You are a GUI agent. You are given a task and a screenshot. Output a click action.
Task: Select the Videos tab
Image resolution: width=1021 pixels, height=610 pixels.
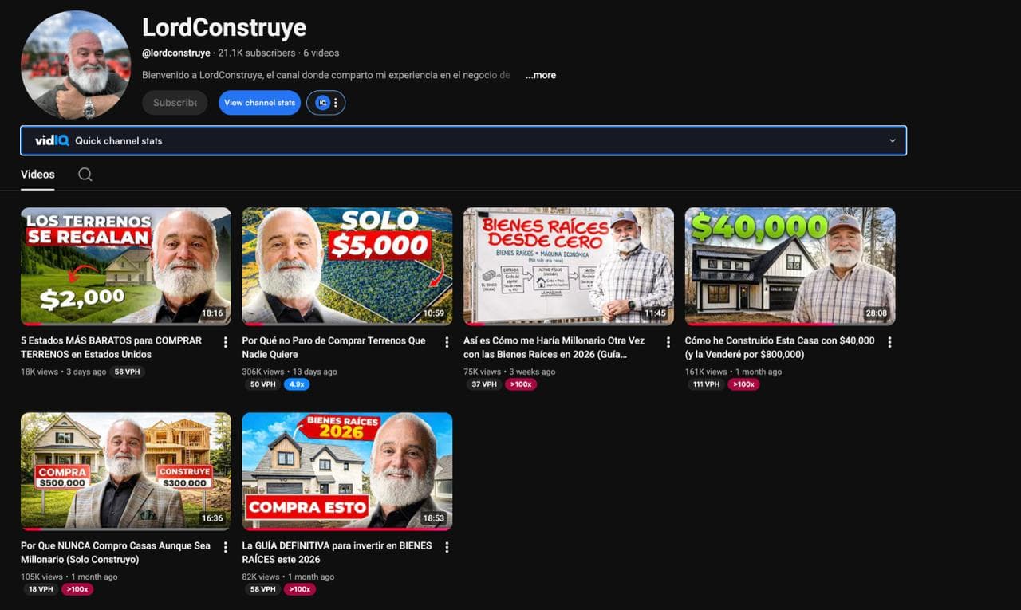(37, 175)
